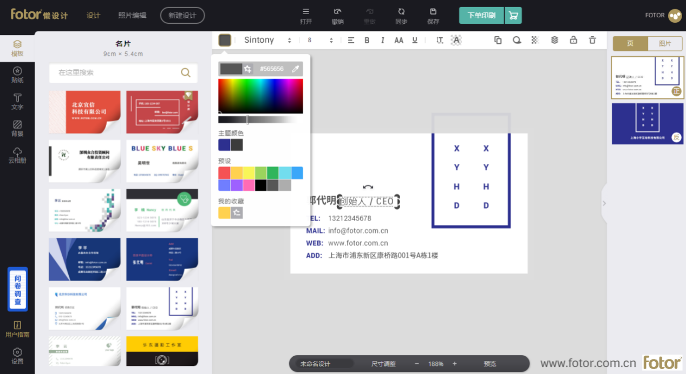This screenshot has width=686, height=374.
Task: Open 贴纸 stickers panel in sidebar
Action: (17, 75)
